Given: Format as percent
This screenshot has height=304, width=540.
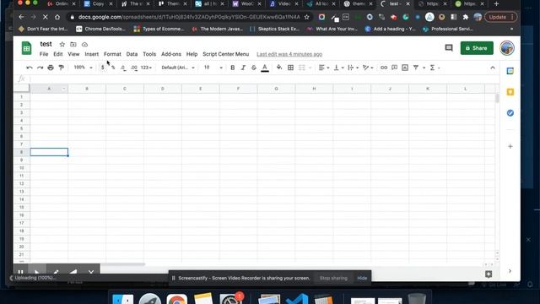Looking at the screenshot, I should coord(113,68).
